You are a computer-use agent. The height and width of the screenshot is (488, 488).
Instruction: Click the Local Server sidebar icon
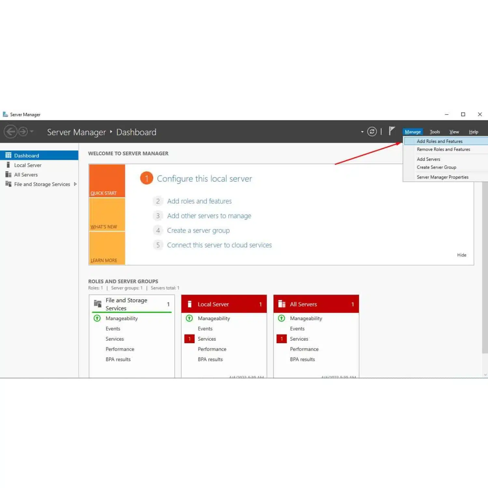(x=8, y=165)
